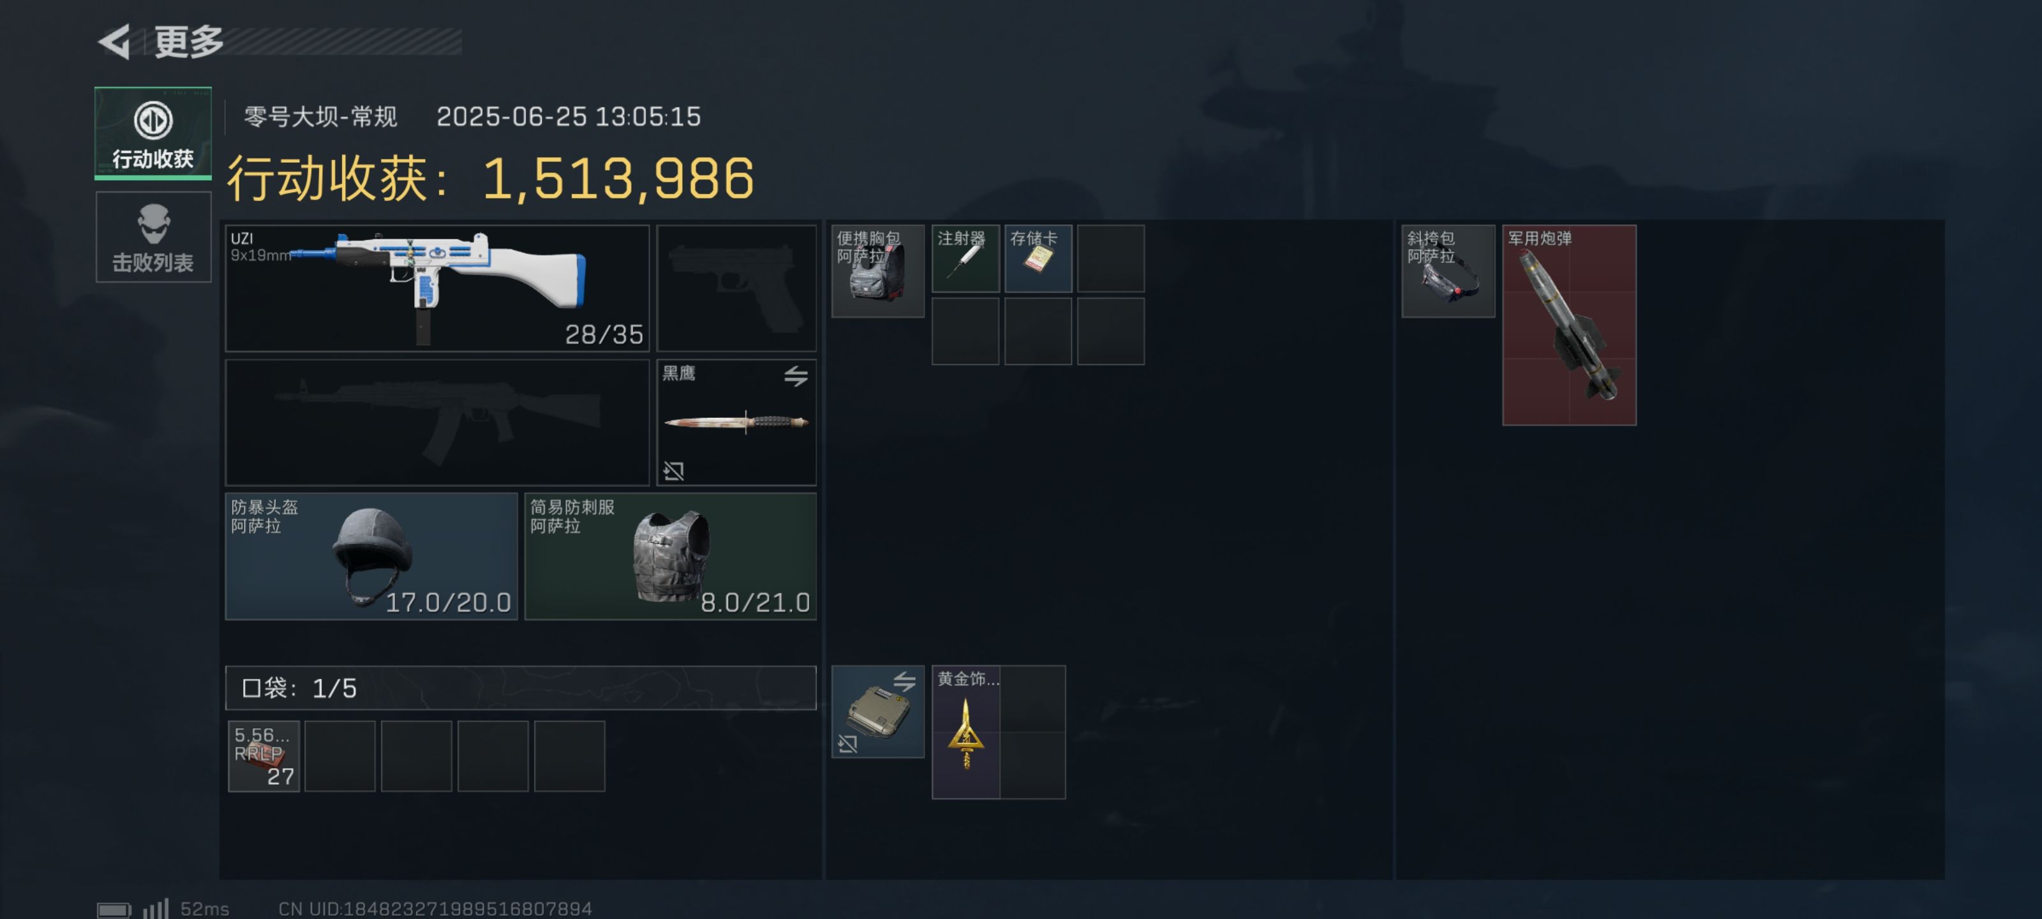Toggle swap arrows on the secure container
Image resolution: width=2042 pixels, height=919 pixels.
click(x=904, y=681)
